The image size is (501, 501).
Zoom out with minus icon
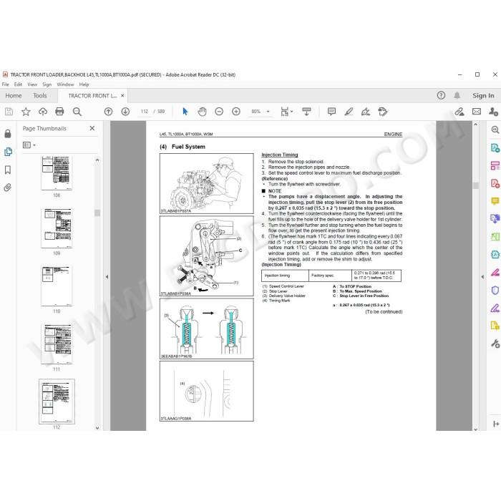point(219,112)
